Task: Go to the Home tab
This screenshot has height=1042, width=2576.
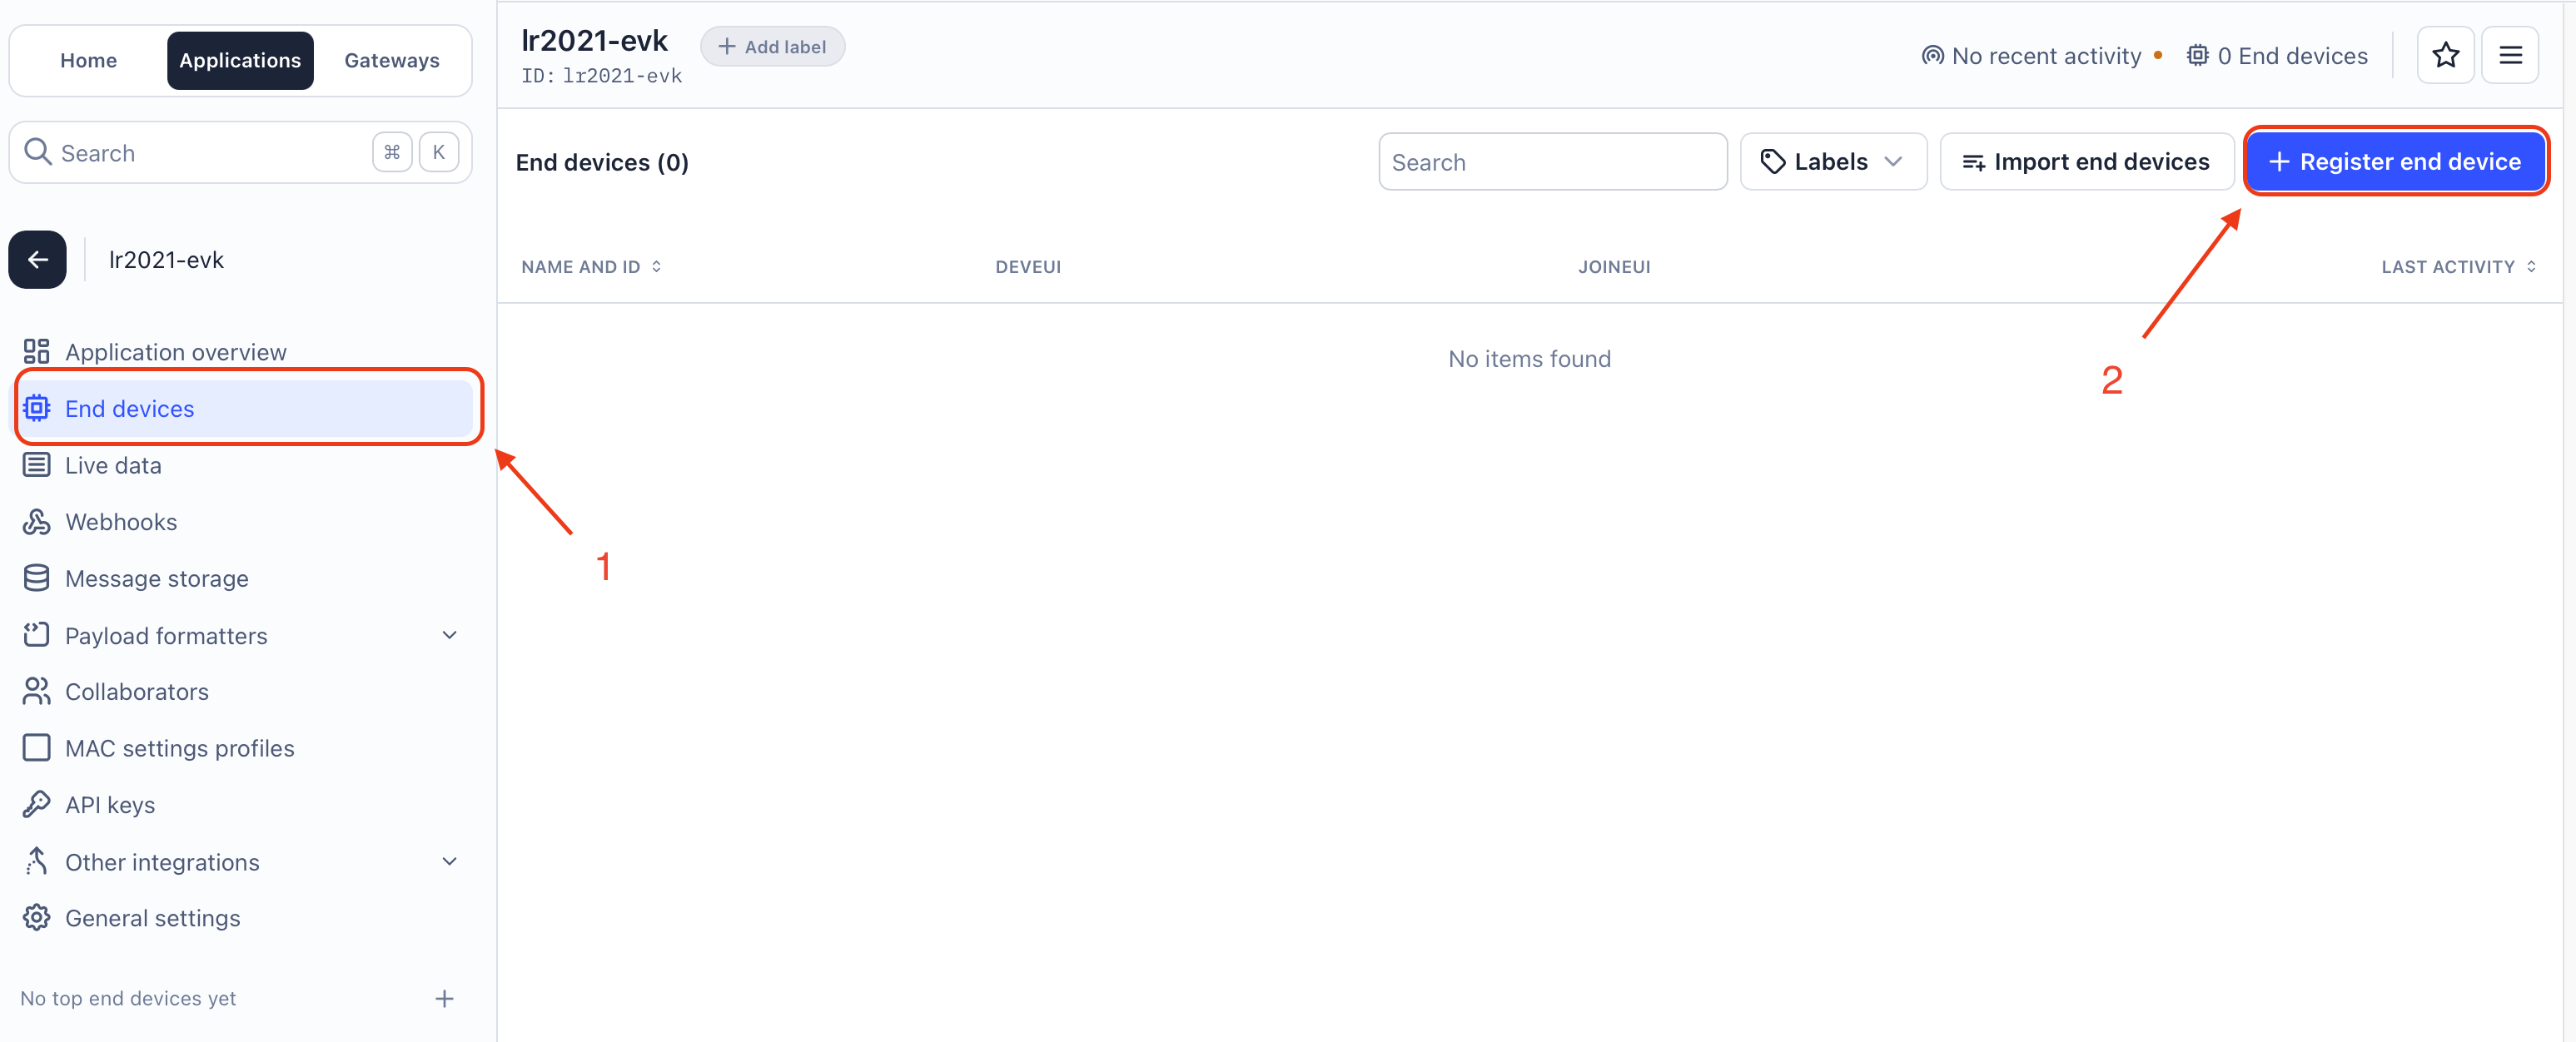Action: point(88,60)
